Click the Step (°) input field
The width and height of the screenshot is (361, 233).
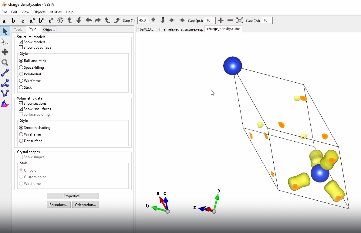pyautogui.click(x=143, y=20)
